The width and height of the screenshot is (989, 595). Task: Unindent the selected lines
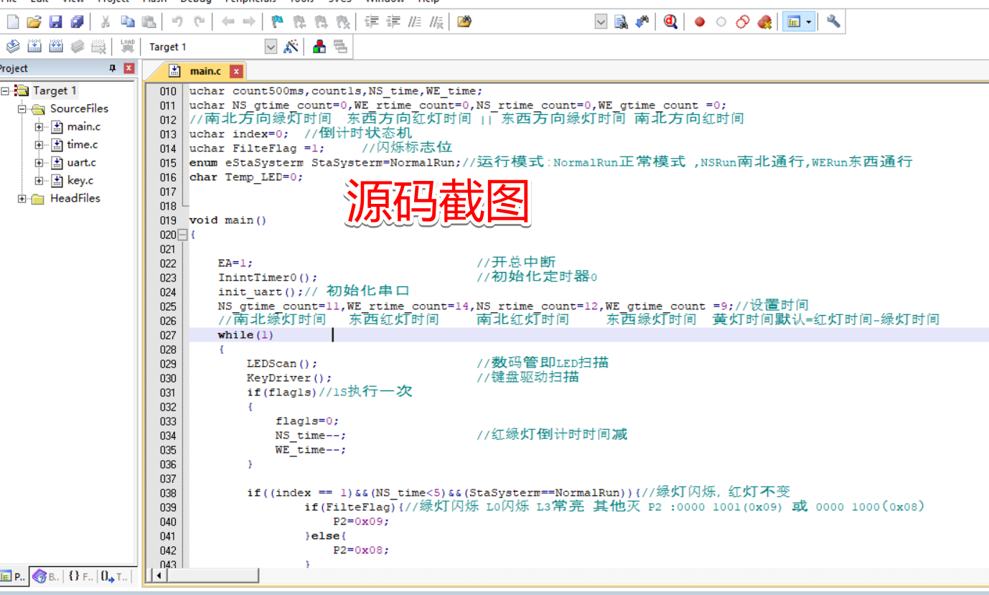[393, 22]
